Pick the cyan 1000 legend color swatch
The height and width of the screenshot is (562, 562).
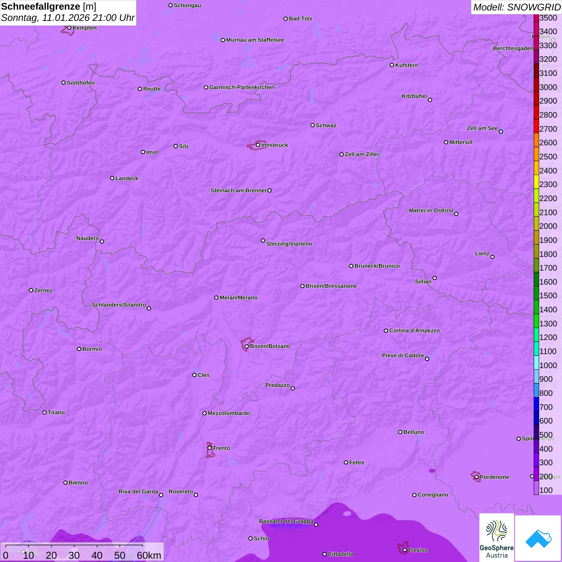(x=536, y=362)
